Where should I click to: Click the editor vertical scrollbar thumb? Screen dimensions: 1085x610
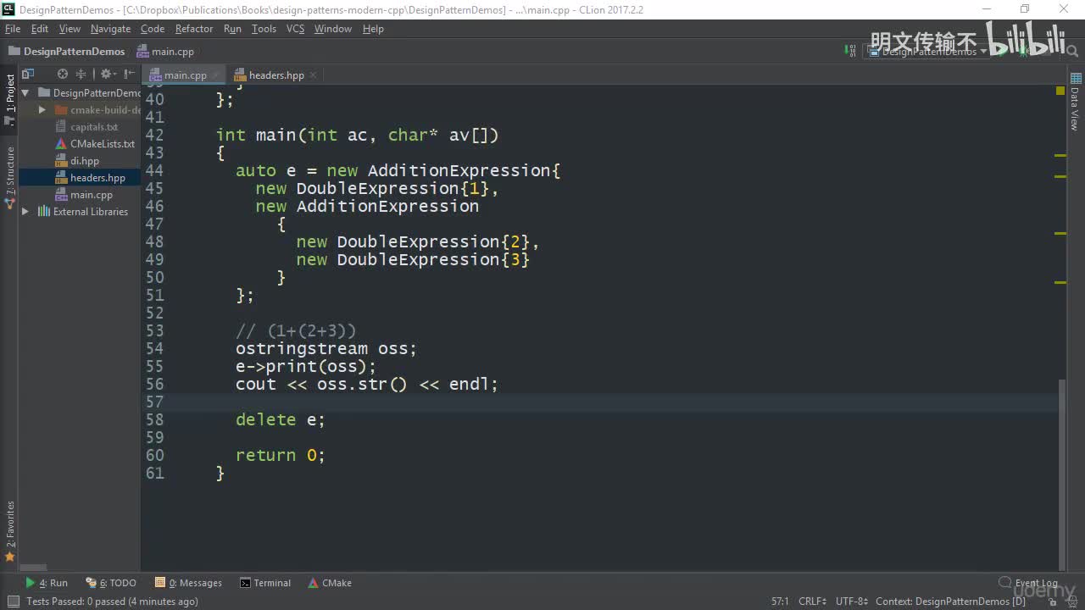pos(1060,474)
